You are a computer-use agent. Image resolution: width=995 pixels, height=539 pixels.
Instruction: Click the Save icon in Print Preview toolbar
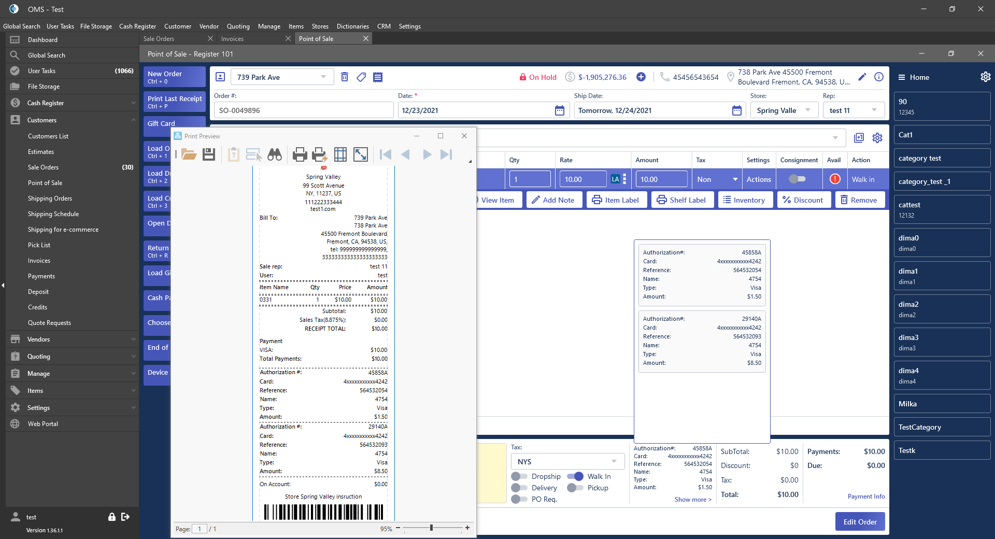pos(209,154)
